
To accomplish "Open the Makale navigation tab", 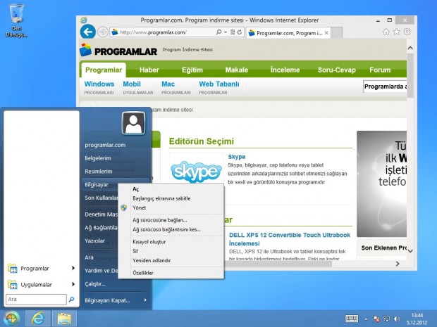I will pyautogui.click(x=237, y=70).
